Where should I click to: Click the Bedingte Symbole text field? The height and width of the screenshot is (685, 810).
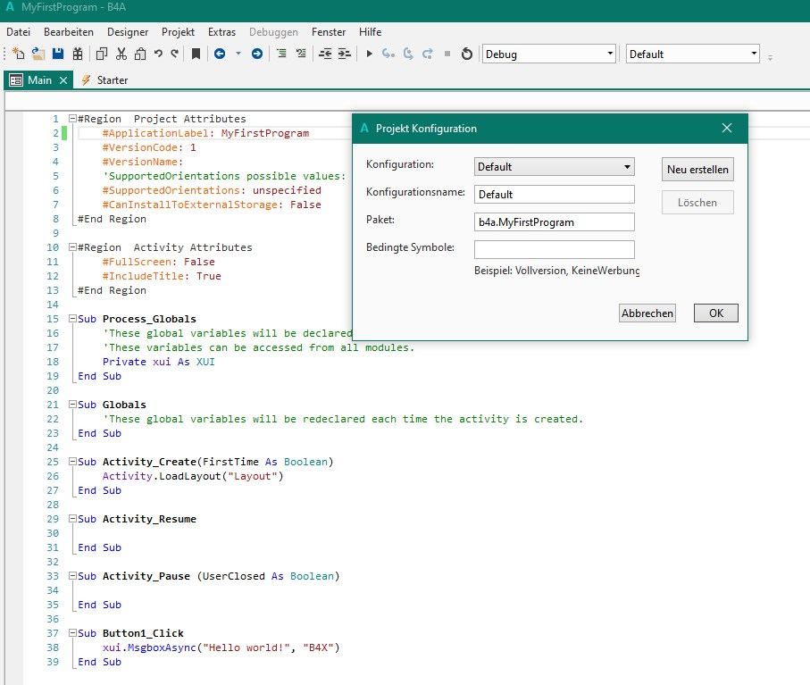coord(554,250)
